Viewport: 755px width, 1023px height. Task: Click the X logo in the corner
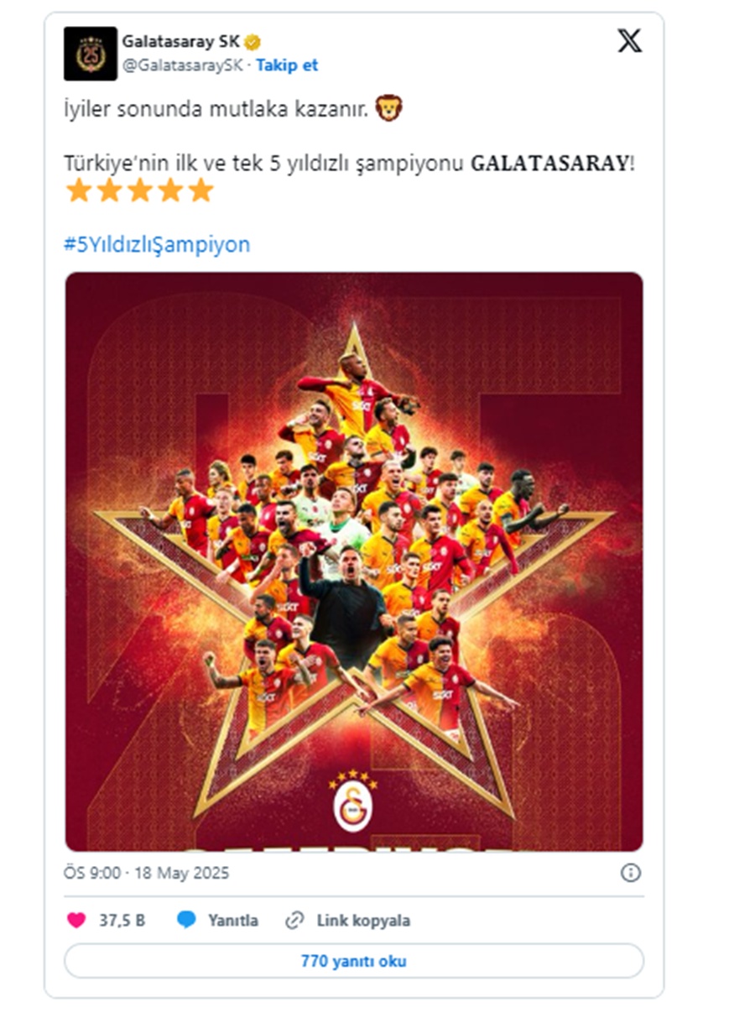click(x=629, y=40)
